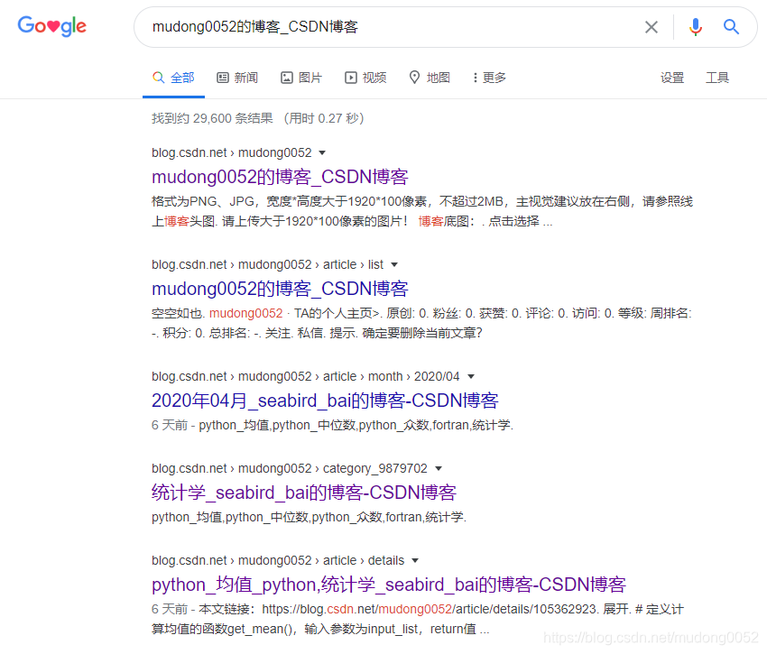Open 2020年04月_seabird_bai的博客 result
767x654 pixels.
[325, 401]
